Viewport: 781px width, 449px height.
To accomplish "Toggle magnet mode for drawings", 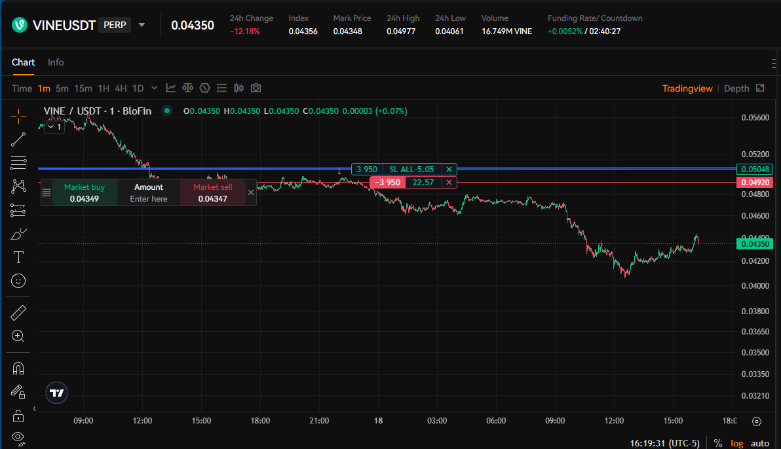I will pos(18,368).
